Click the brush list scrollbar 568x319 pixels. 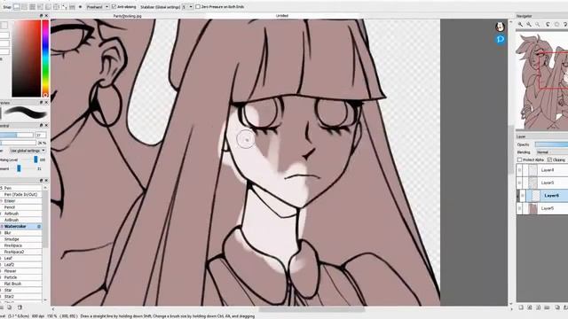click(45, 220)
